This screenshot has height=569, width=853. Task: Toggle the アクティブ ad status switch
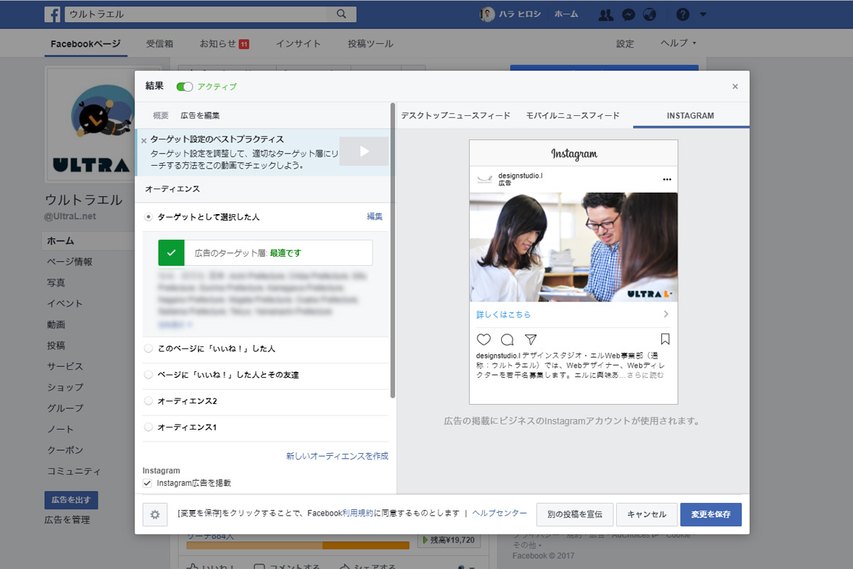pyautogui.click(x=185, y=86)
